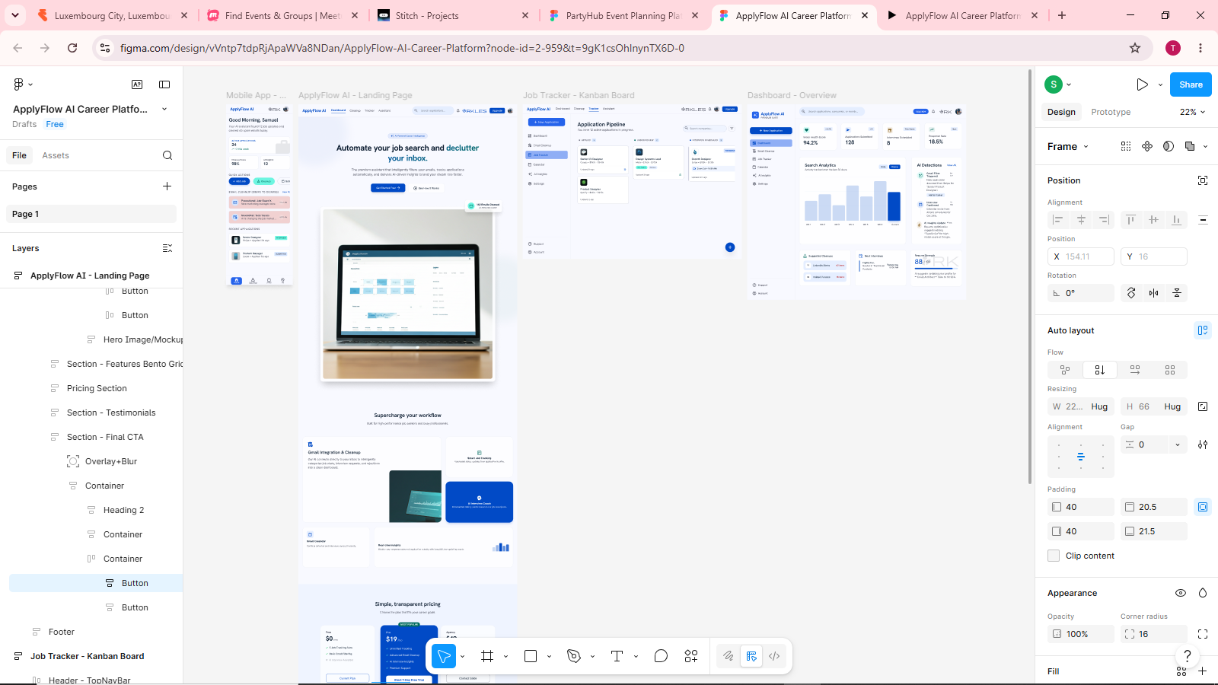Flip horizontally icon next to rotation

coord(1154,293)
